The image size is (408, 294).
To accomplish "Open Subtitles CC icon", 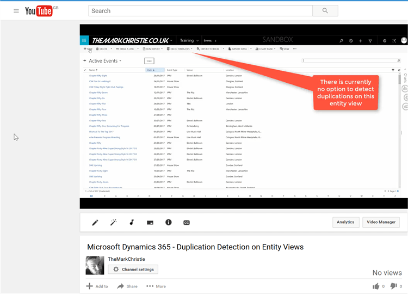I will point(187,223).
